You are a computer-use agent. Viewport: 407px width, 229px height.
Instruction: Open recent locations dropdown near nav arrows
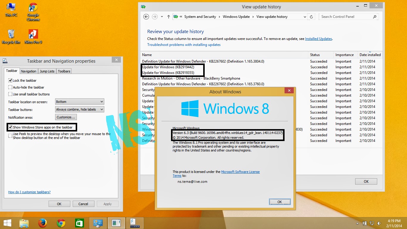click(162, 17)
